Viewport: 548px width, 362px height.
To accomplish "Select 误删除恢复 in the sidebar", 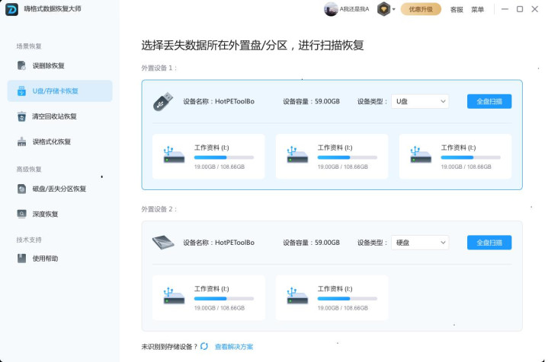I will 48,65.
